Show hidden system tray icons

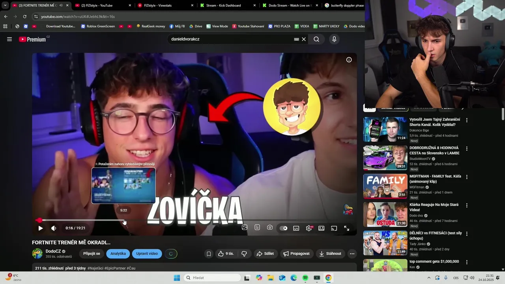point(429,278)
